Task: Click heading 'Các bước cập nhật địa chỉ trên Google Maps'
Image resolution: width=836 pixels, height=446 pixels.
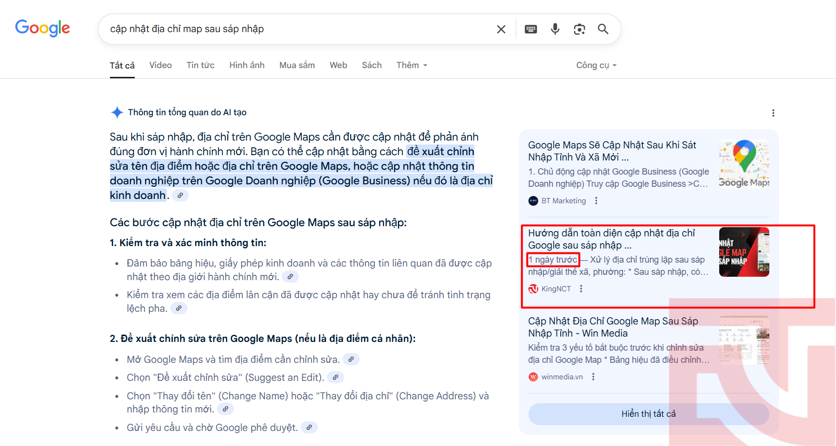Action: click(258, 223)
